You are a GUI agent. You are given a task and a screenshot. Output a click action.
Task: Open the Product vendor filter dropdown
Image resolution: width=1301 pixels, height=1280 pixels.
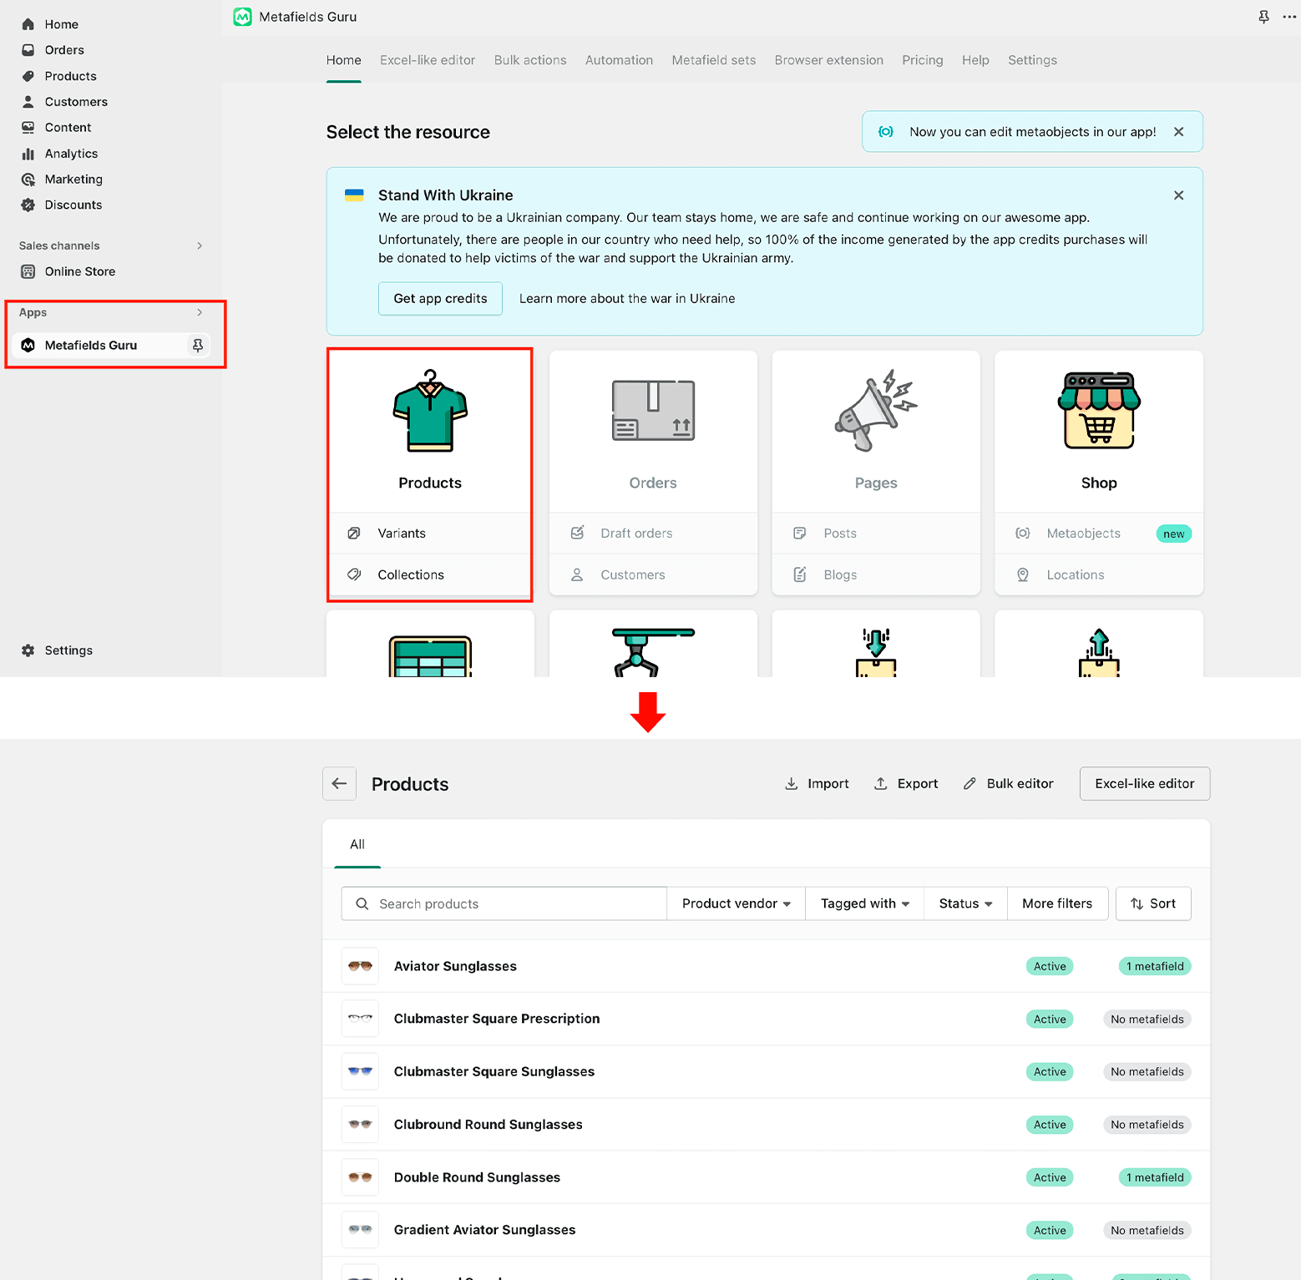[x=736, y=903]
